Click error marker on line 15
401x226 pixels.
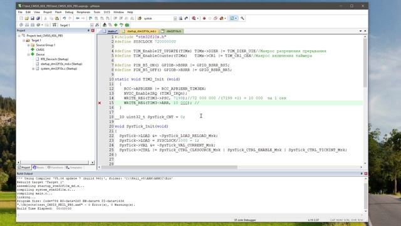coord(100,103)
